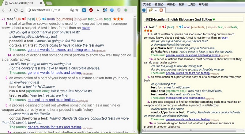View site information icon in address bar

[x=29, y=10]
